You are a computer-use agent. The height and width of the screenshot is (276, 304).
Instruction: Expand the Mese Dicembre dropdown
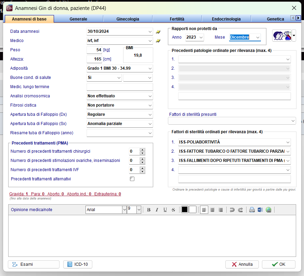pos(257,37)
